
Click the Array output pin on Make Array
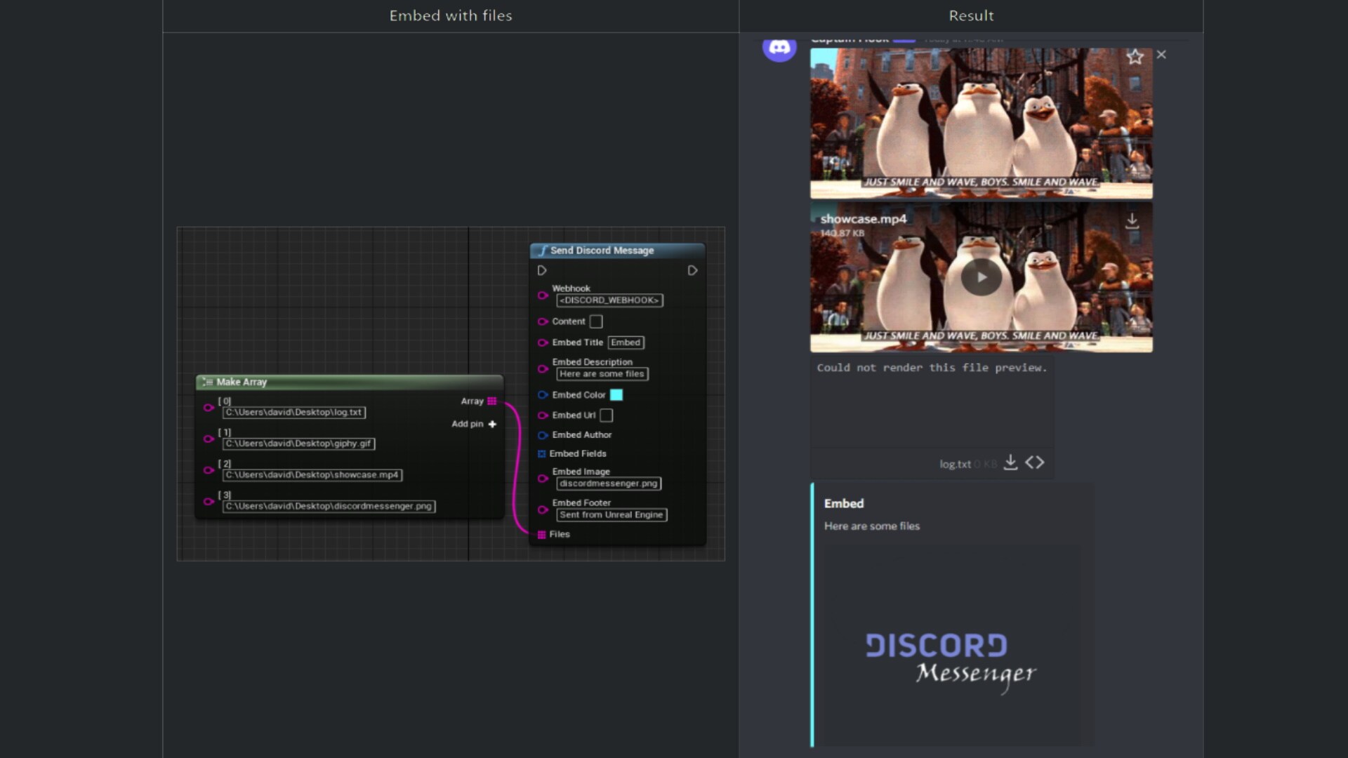tap(492, 401)
